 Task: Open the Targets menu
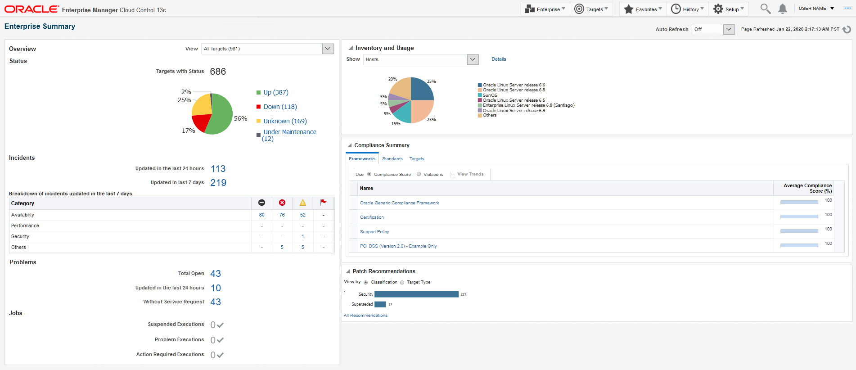[x=591, y=9]
